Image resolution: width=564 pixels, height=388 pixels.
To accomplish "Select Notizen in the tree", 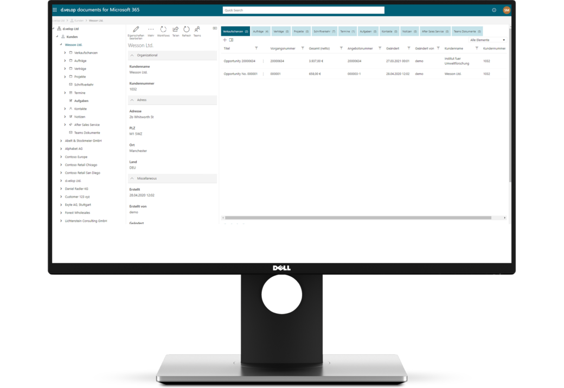I will click(x=80, y=117).
